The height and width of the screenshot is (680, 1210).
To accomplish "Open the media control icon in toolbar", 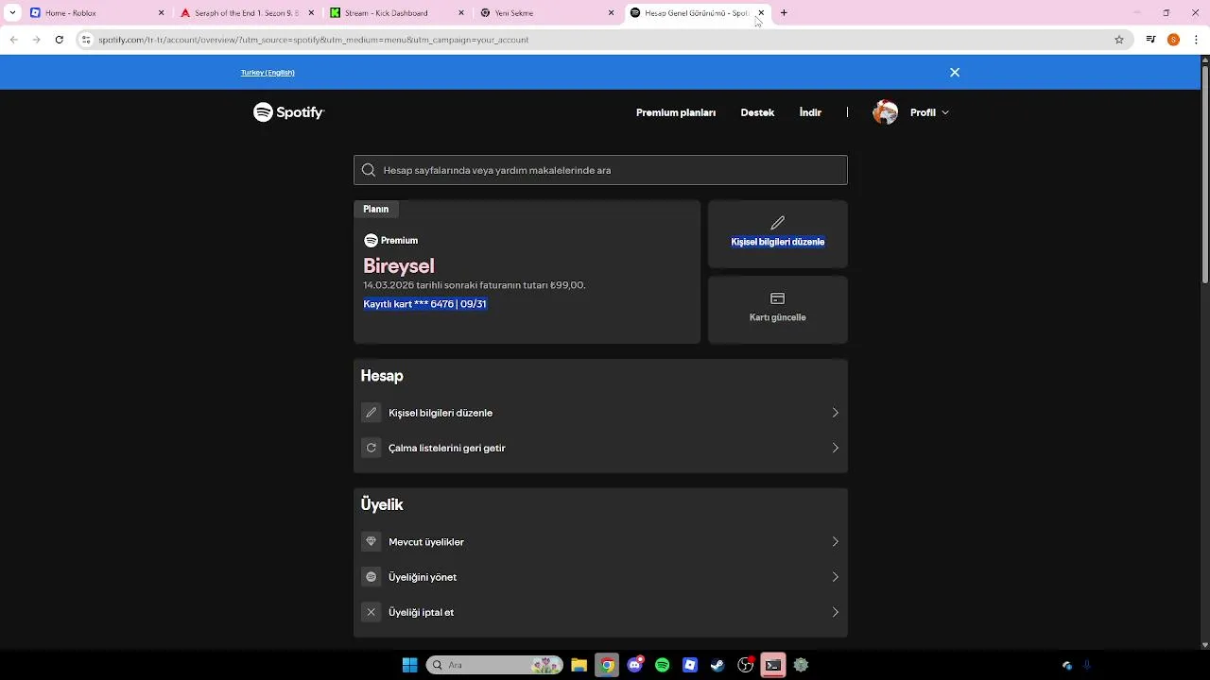I will [x=1150, y=40].
